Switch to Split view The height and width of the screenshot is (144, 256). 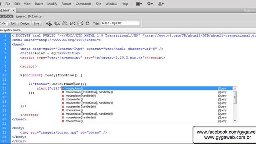point(13,23)
